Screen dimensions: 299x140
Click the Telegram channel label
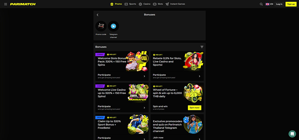(x=113, y=36)
